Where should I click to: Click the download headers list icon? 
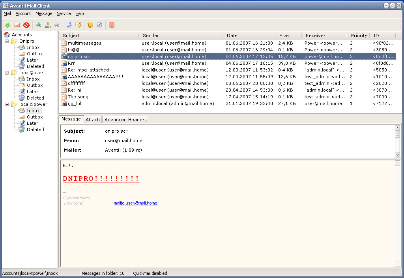(x=48, y=25)
